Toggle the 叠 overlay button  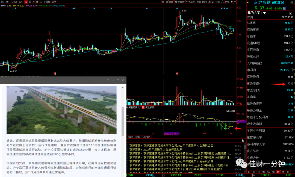210,2
